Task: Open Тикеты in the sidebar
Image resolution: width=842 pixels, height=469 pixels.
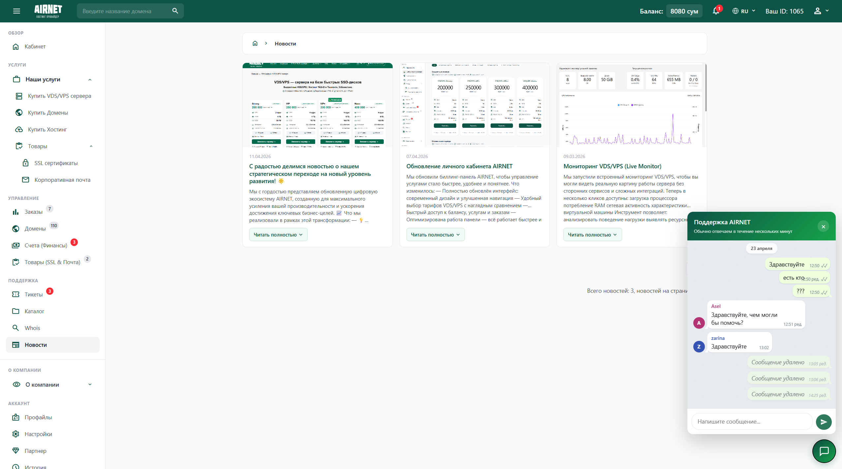Action: [x=34, y=294]
